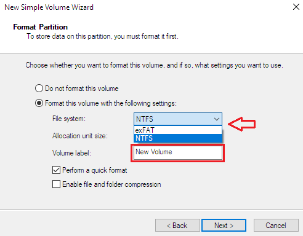Open the File system combo box showing NTFS

point(178,119)
